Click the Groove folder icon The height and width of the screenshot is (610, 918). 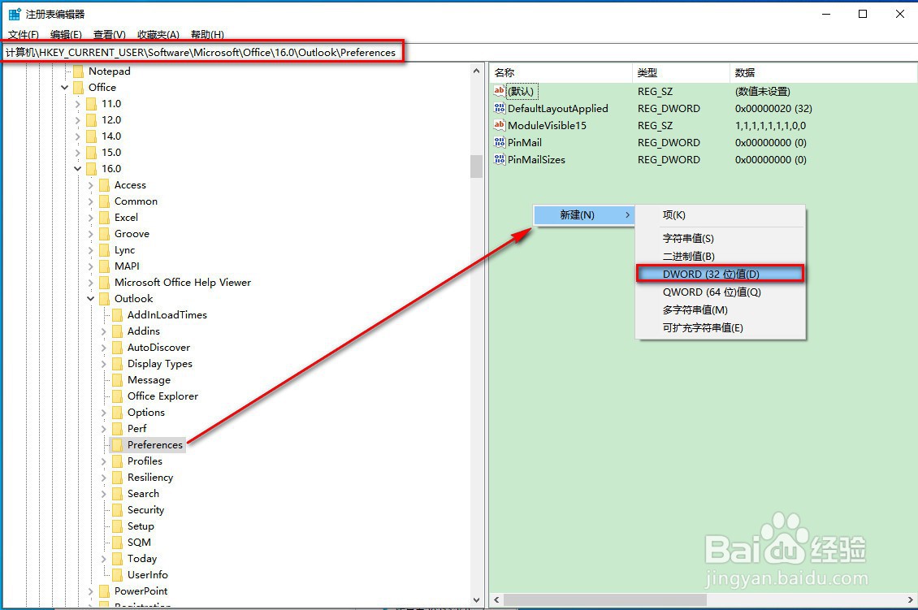[104, 234]
